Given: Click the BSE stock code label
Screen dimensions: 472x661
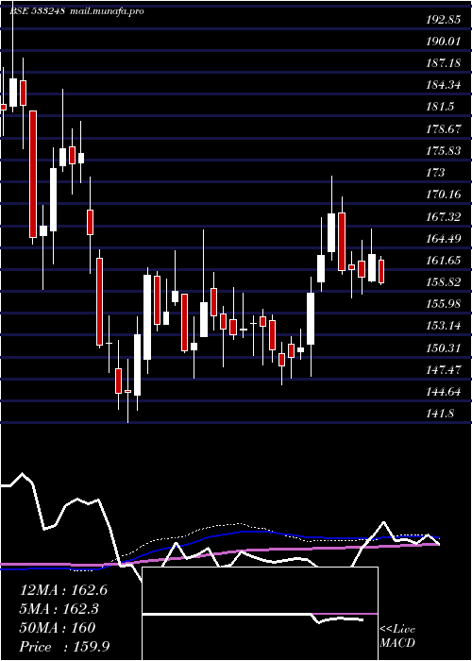Looking at the screenshot, I should tap(37, 11).
